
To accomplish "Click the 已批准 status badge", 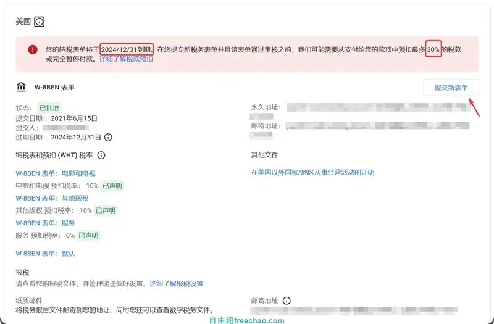I will tap(49, 108).
